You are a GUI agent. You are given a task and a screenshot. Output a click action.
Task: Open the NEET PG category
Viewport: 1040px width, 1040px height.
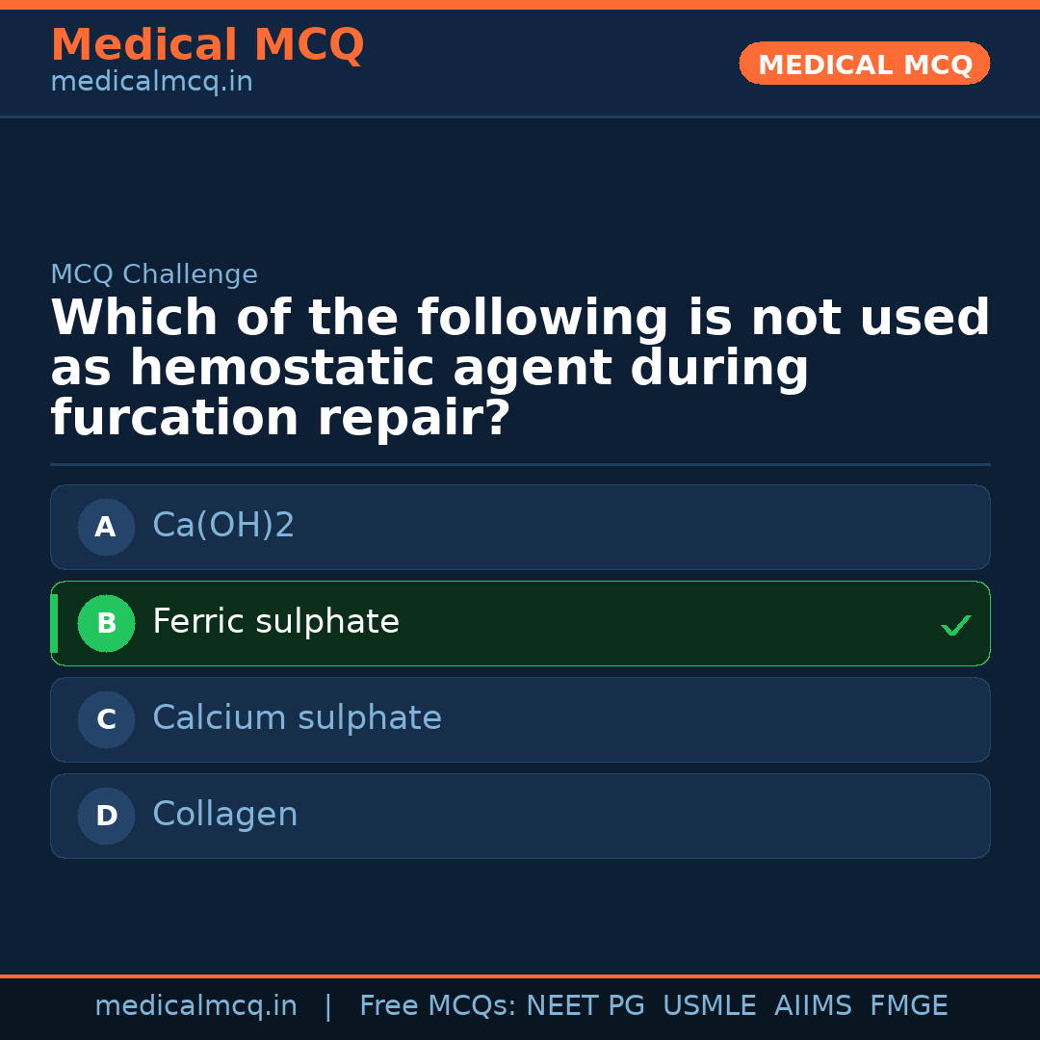pyautogui.click(x=585, y=1005)
